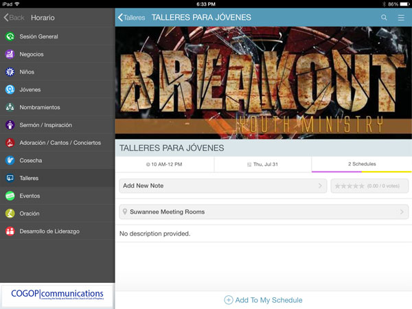Open the hamburger menu icon
The width and height of the screenshot is (412, 309).
401,18
